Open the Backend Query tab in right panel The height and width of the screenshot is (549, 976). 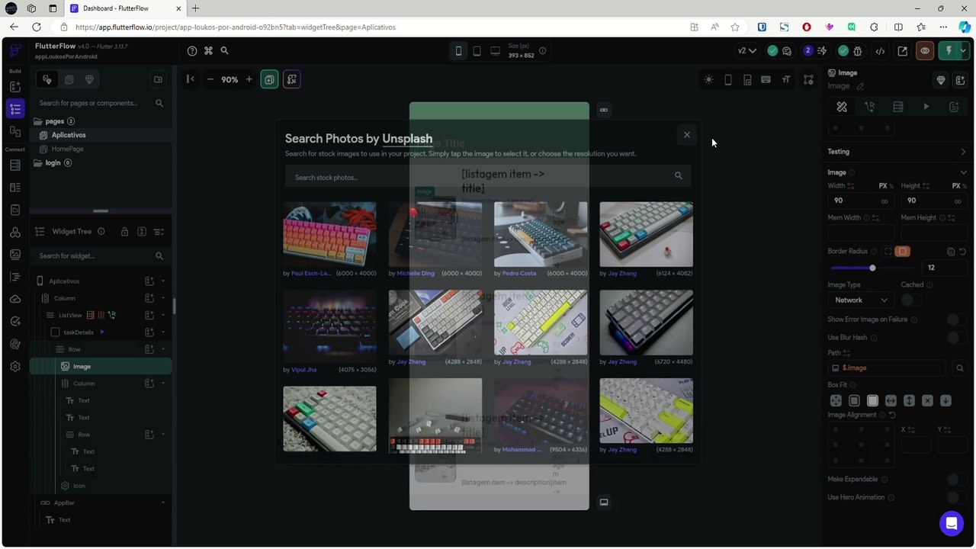coord(898,108)
